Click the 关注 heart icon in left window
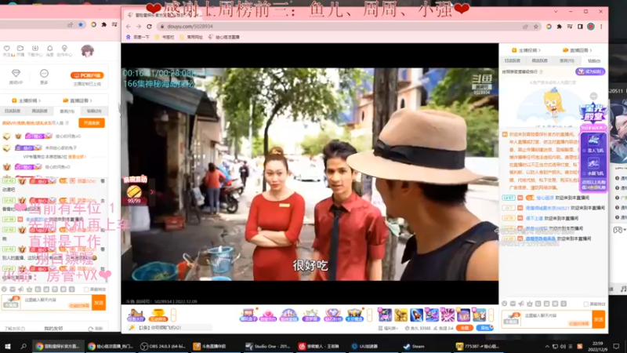The image size is (627, 353). point(7,50)
